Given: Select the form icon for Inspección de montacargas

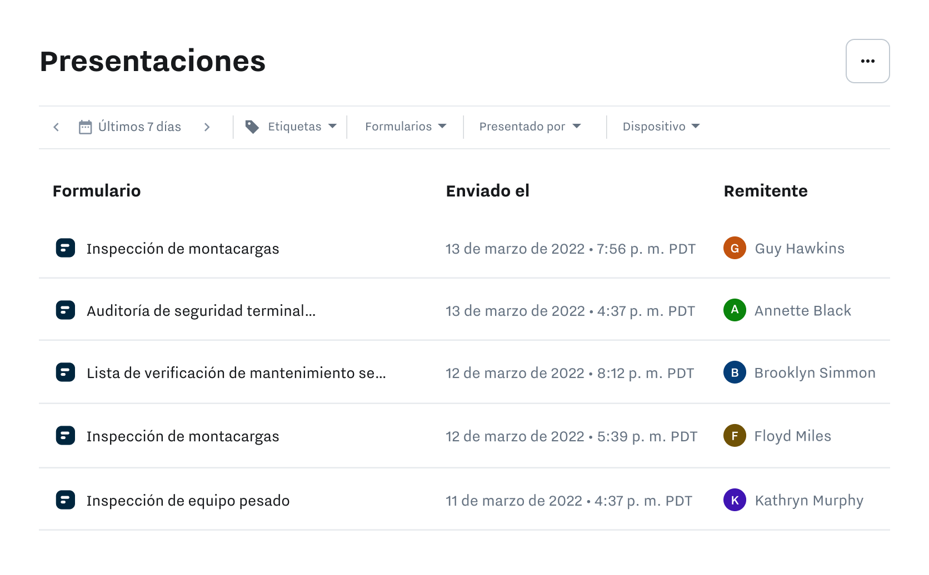Looking at the screenshot, I should click(x=66, y=248).
